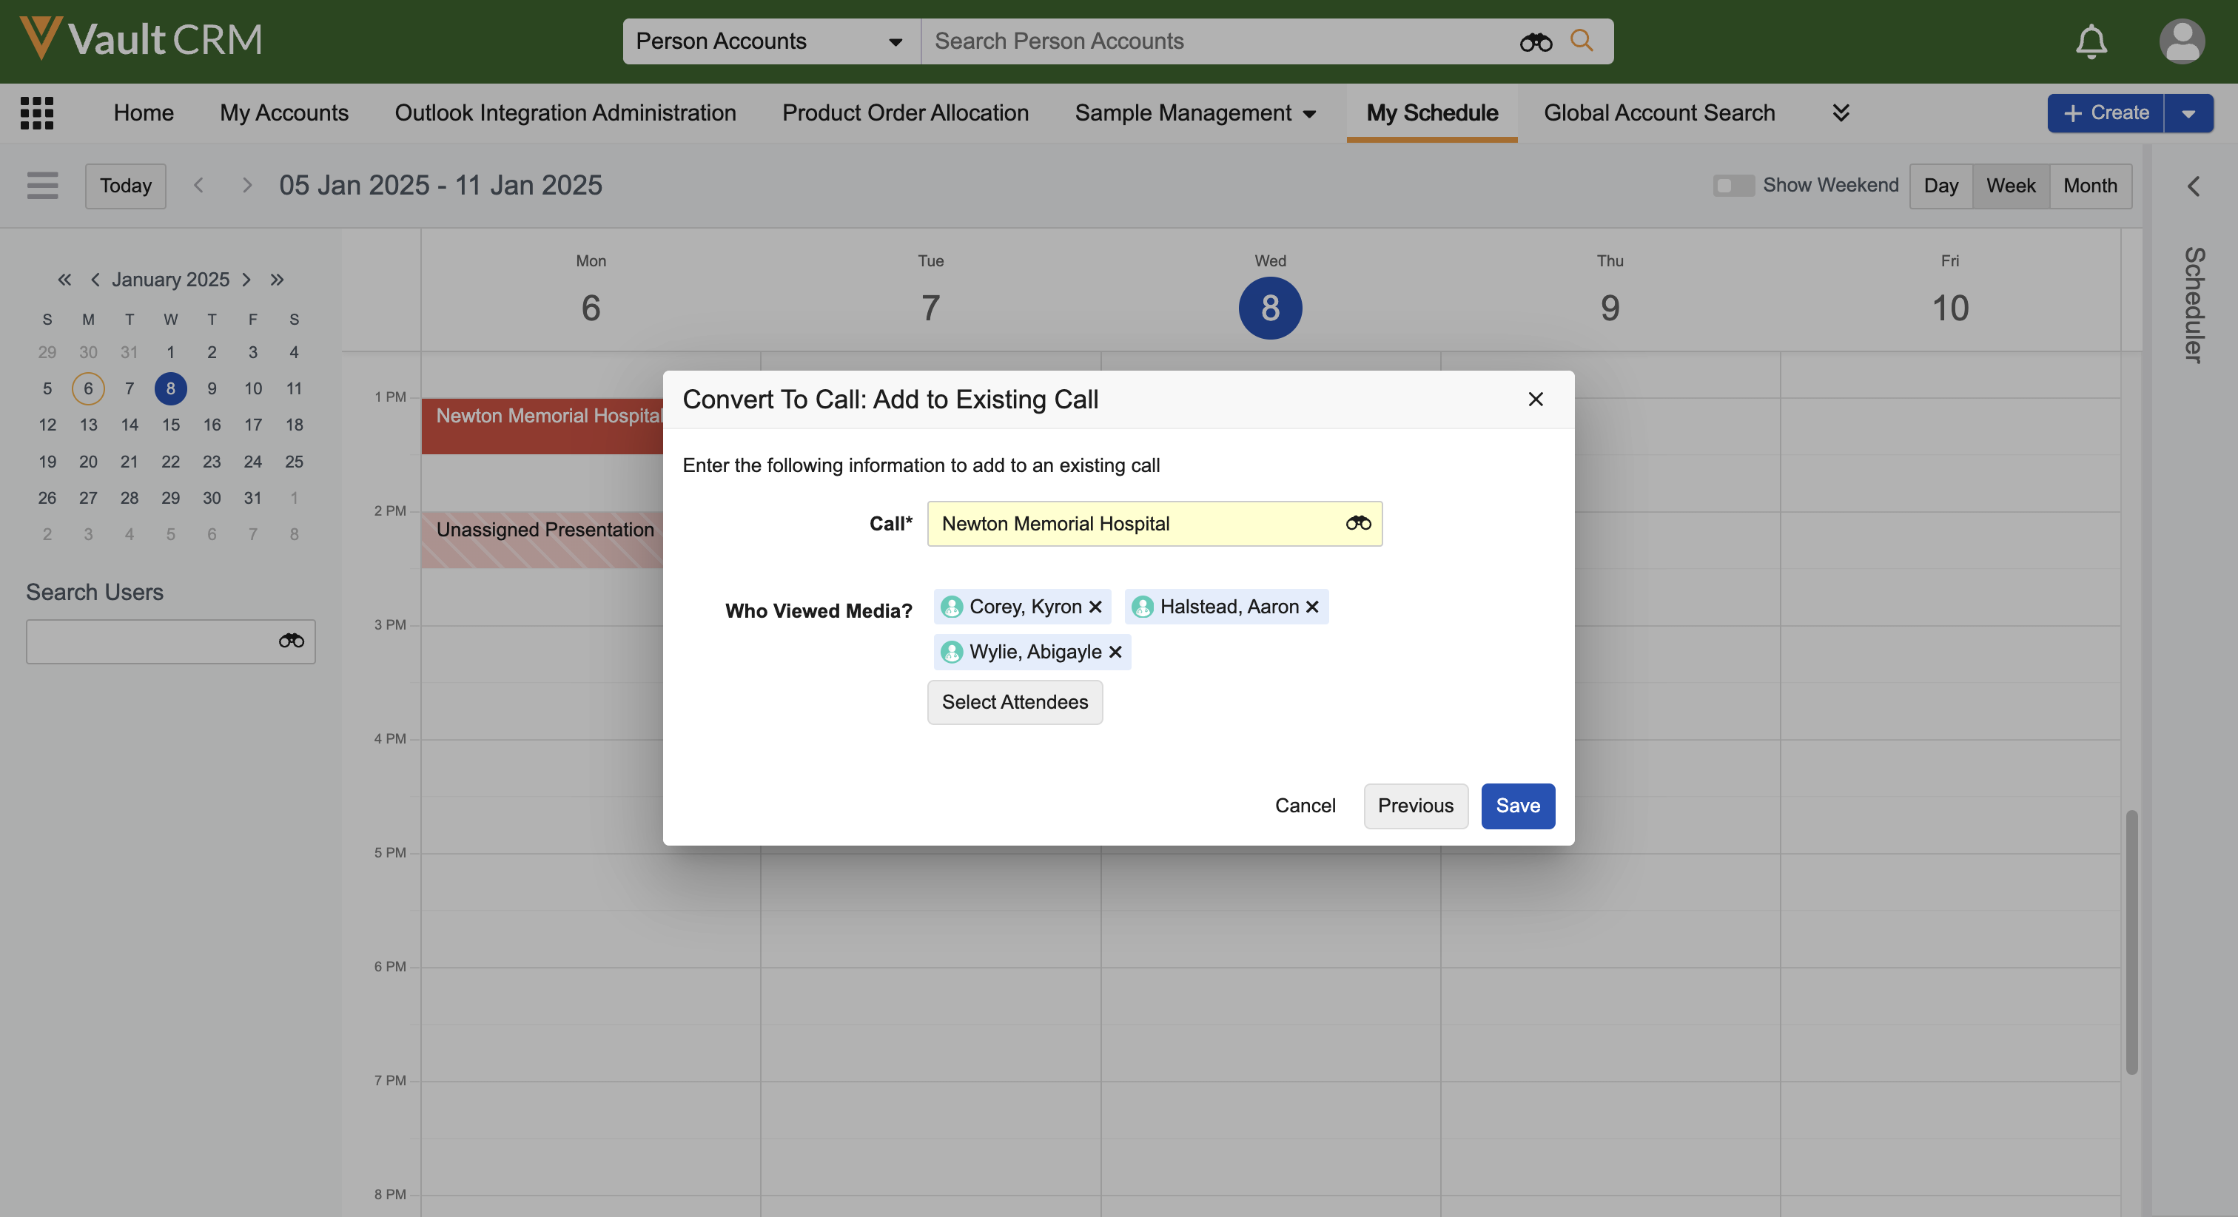The width and height of the screenshot is (2238, 1217).
Task: Save the existing call changes
Action: (x=1517, y=805)
